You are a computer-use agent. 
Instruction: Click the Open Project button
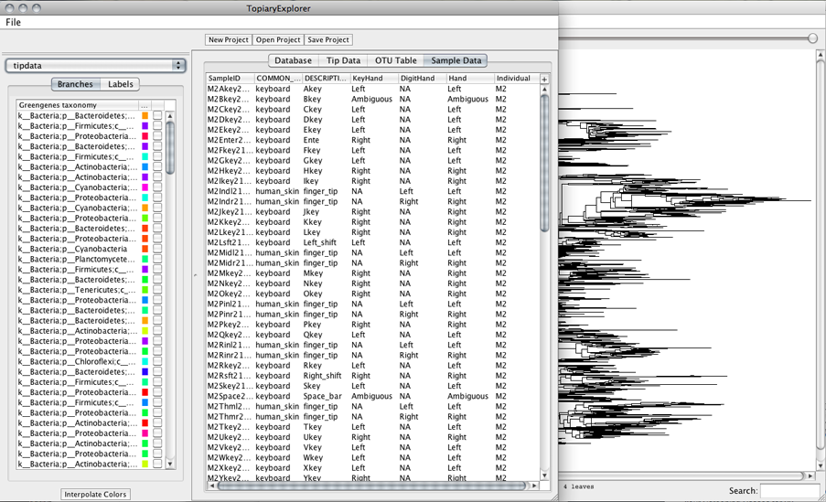tap(277, 39)
